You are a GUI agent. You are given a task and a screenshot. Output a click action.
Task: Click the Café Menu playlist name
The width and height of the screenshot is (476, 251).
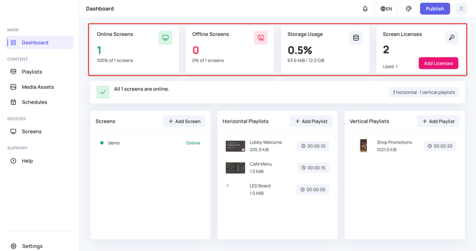click(261, 164)
